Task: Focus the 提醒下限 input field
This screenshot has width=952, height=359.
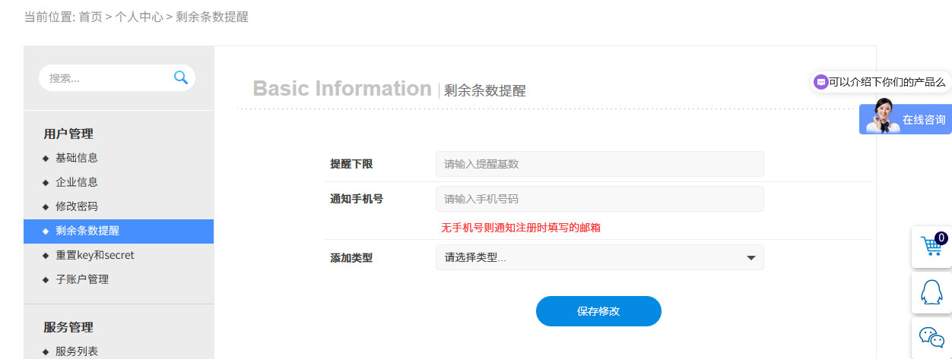Action: [x=598, y=164]
